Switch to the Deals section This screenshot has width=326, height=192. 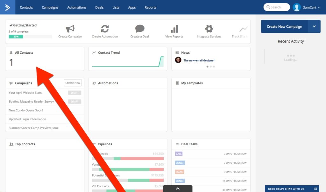[x=99, y=7]
